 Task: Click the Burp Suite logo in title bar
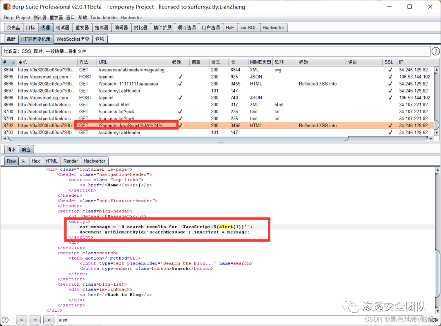[x=7, y=7]
